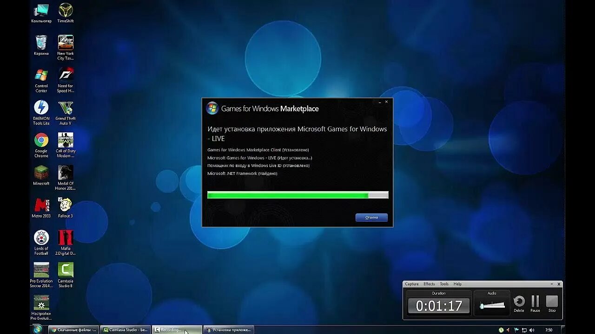Select the Medal Of Honor shortcut
This screenshot has height=334, width=595.
coord(65,178)
